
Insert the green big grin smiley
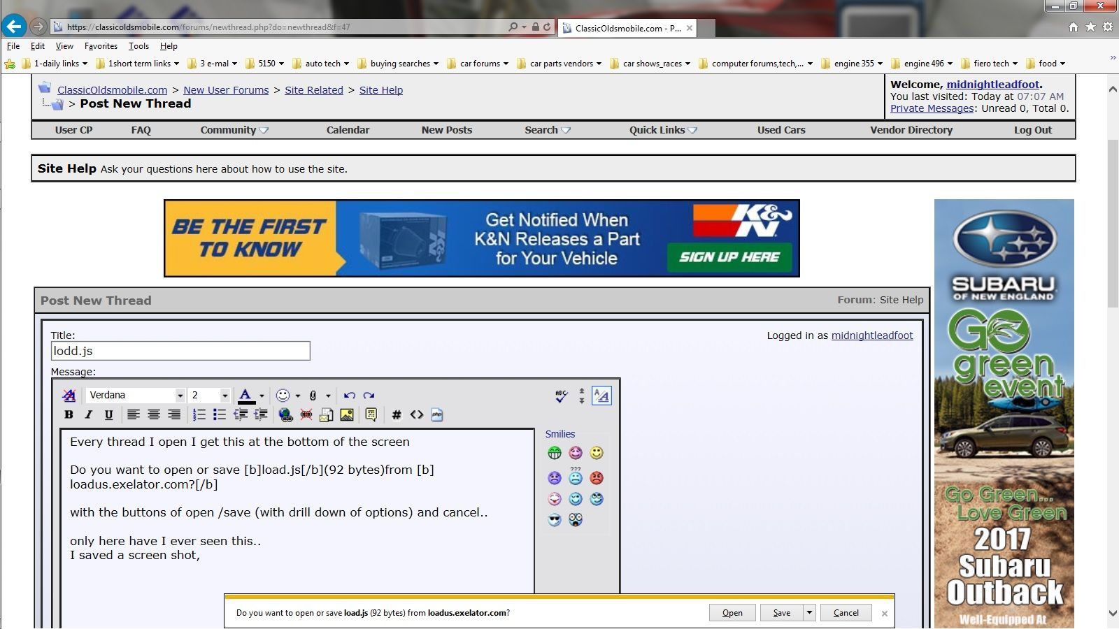pos(555,453)
